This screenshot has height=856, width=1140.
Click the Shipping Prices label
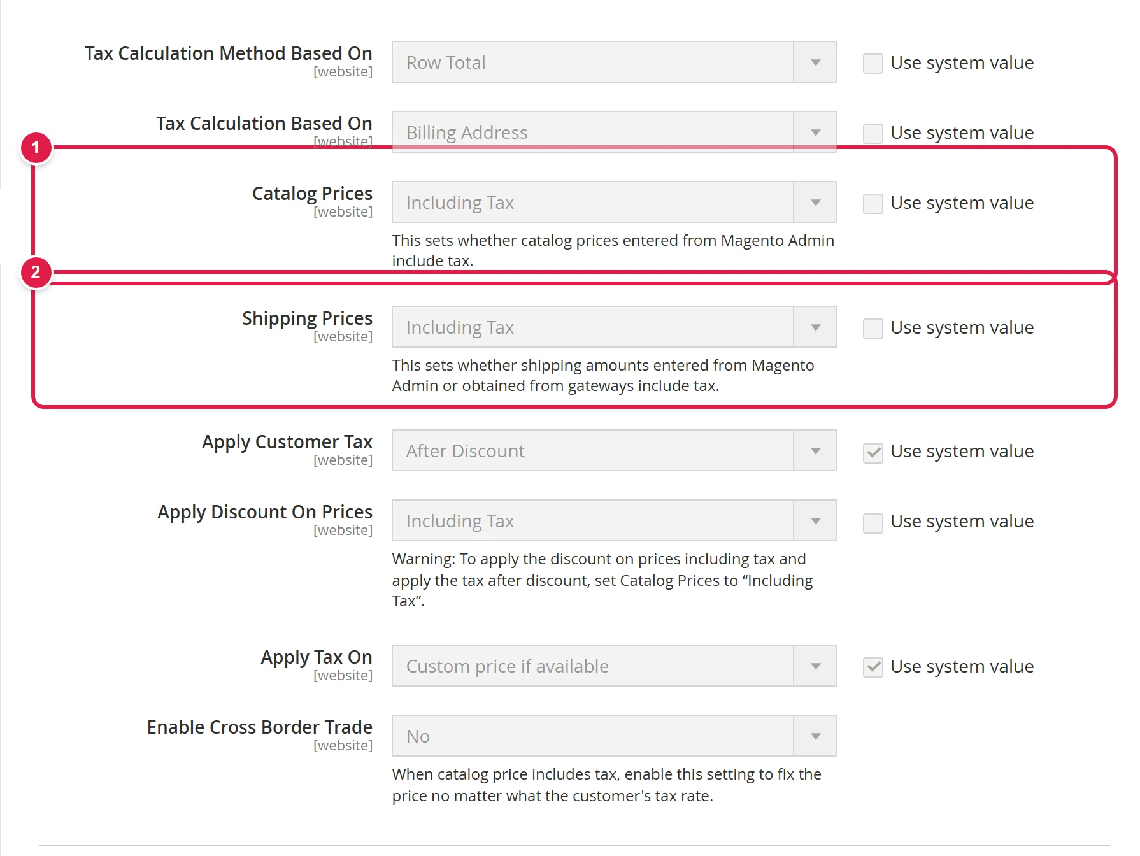pyautogui.click(x=307, y=318)
